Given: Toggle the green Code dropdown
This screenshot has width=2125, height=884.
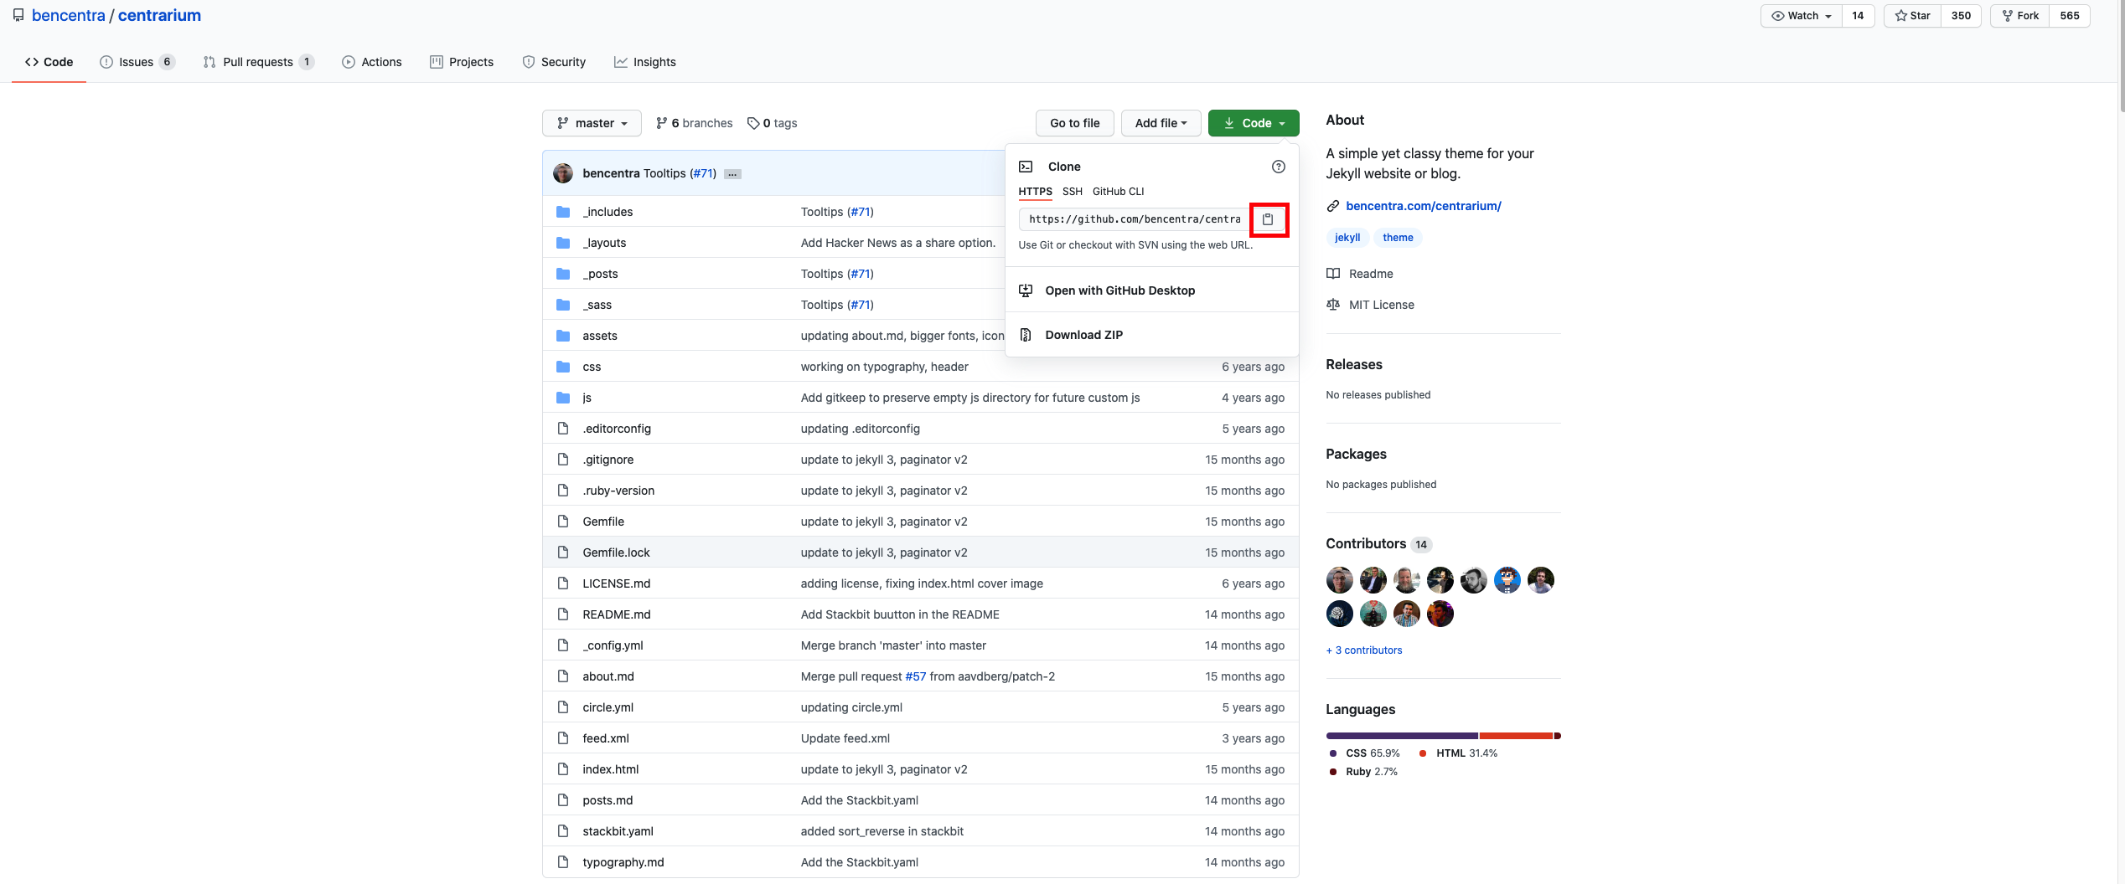Looking at the screenshot, I should pyautogui.click(x=1254, y=123).
